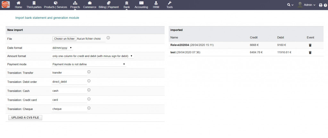The height and width of the screenshot is (138, 328).
Task: Open the Payment mode dropdown
Action: coord(89,64)
